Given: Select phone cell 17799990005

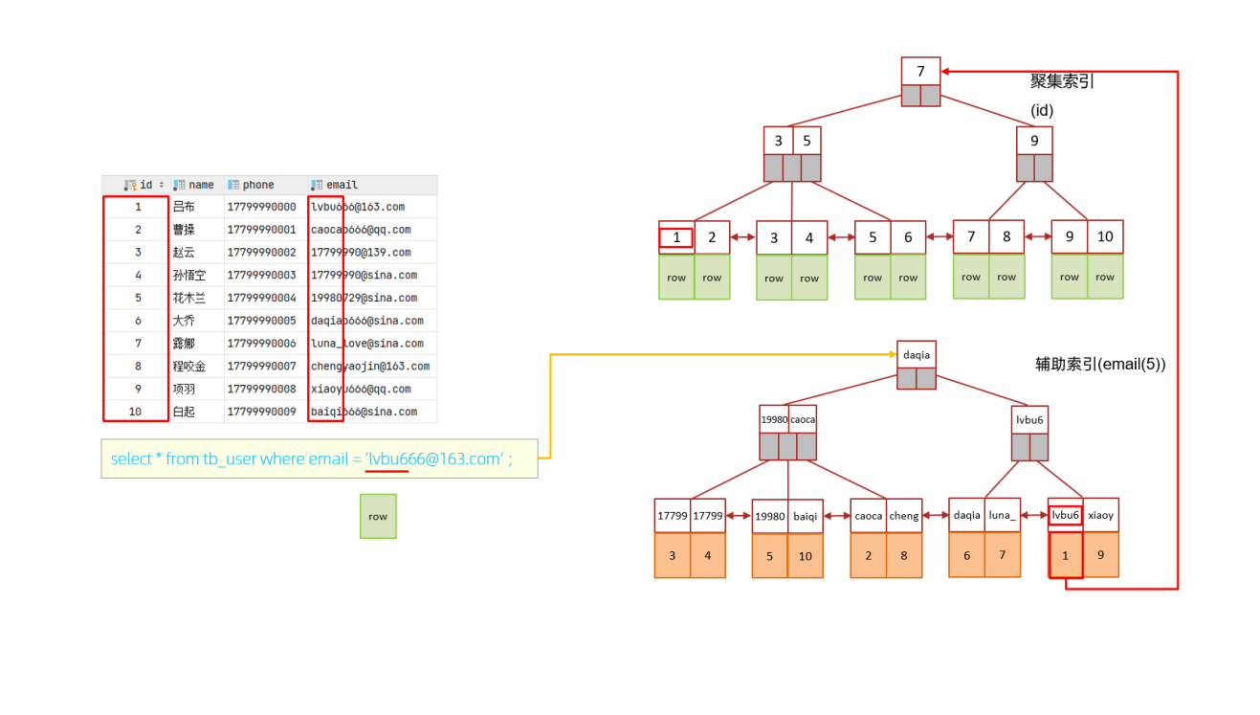Looking at the screenshot, I should click(261, 321).
